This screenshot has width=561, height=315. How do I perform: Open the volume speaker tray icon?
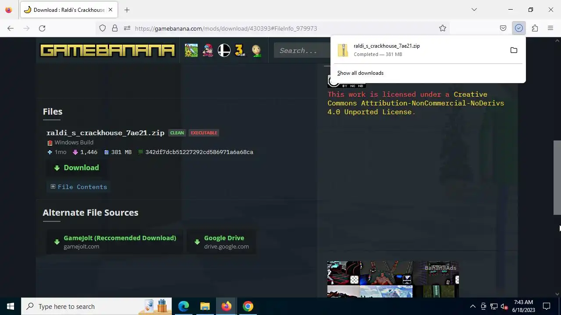click(504, 306)
